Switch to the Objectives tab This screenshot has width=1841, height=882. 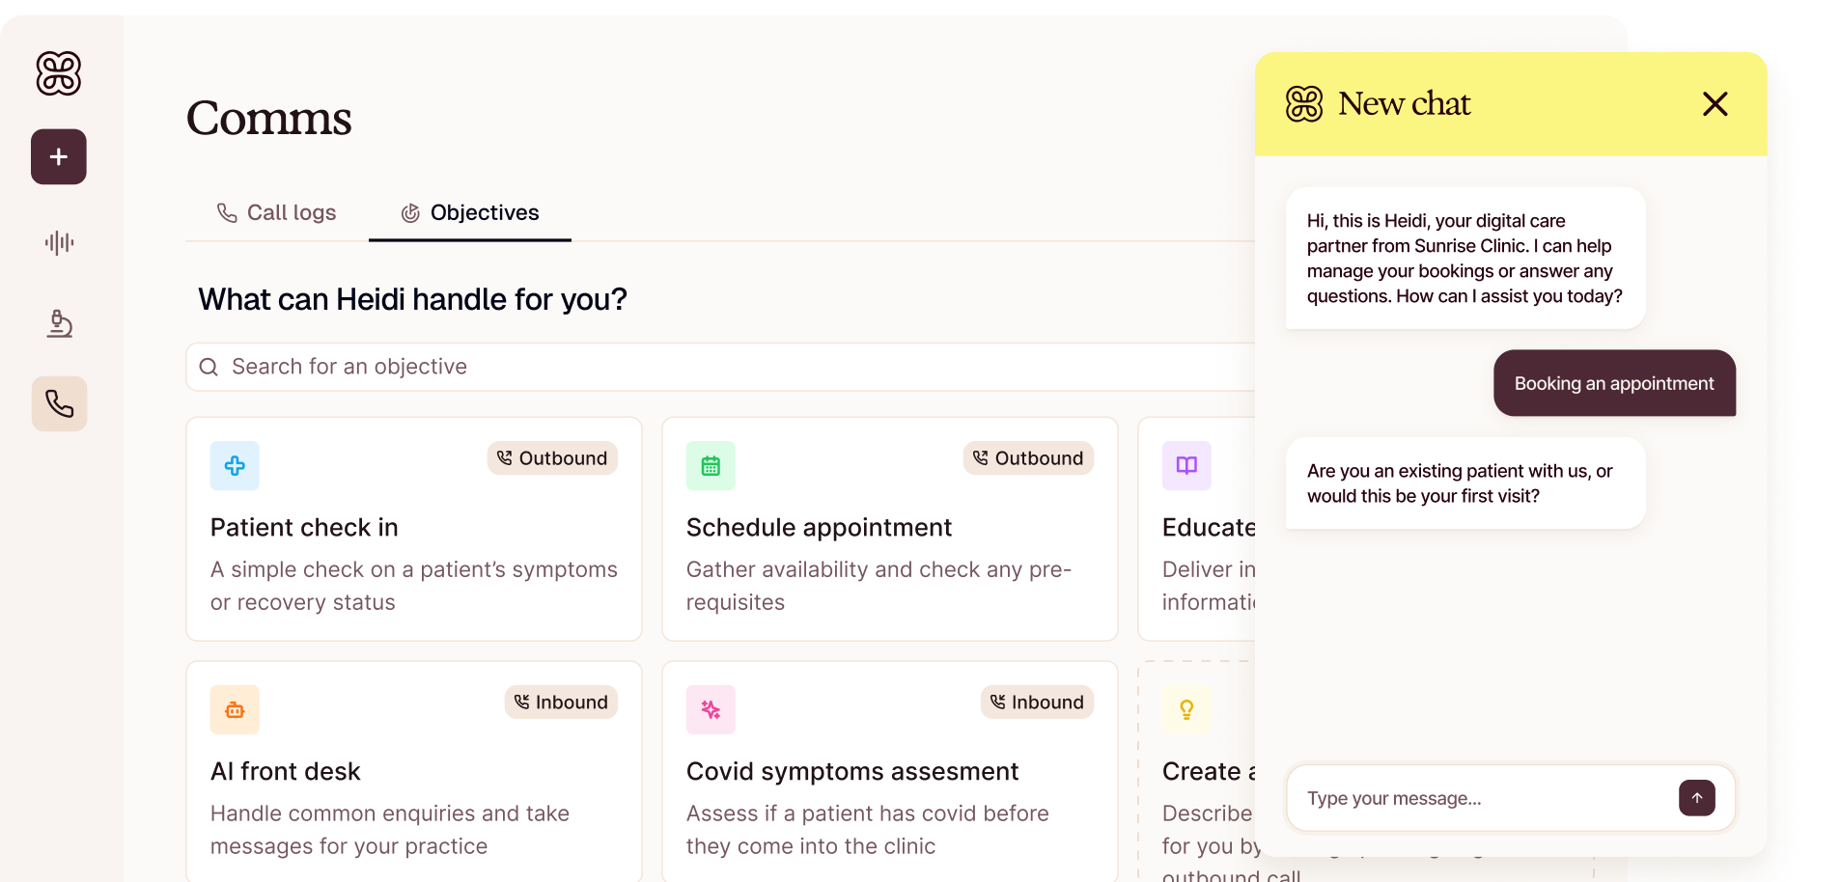470,212
